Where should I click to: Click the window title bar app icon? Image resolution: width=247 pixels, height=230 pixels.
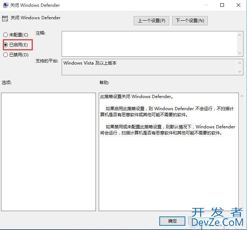coord(5,5)
